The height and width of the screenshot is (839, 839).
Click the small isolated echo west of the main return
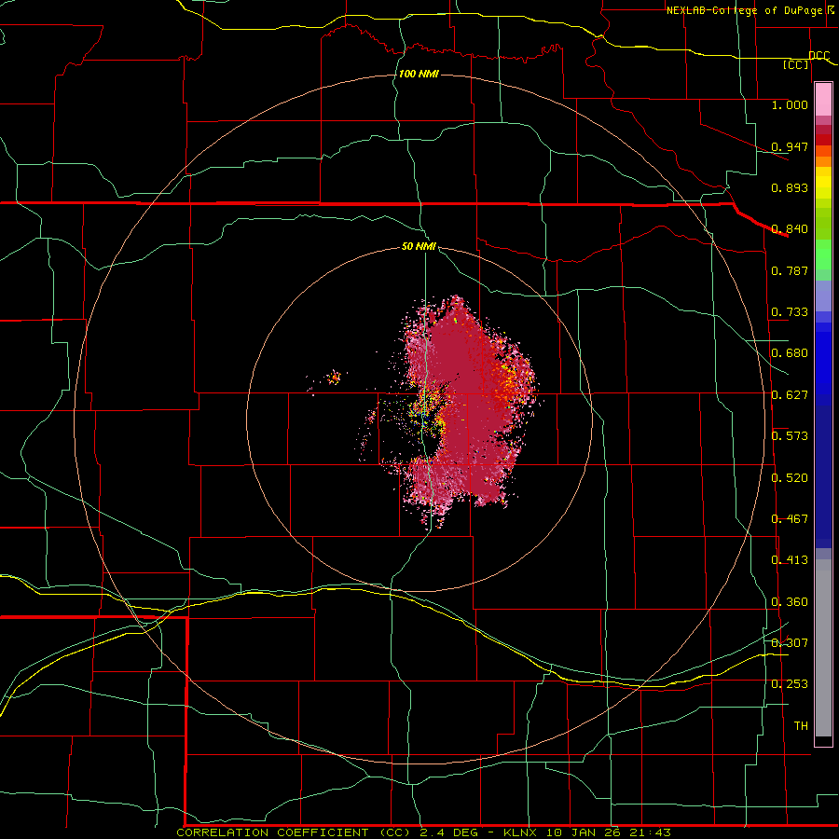334,378
